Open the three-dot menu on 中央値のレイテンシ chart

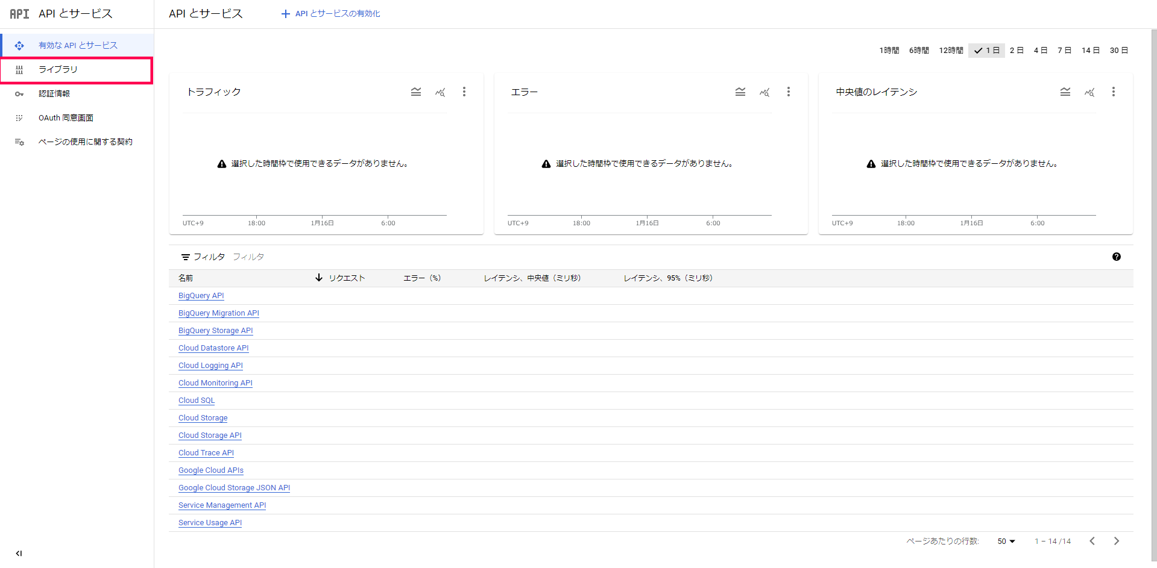[1114, 92]
